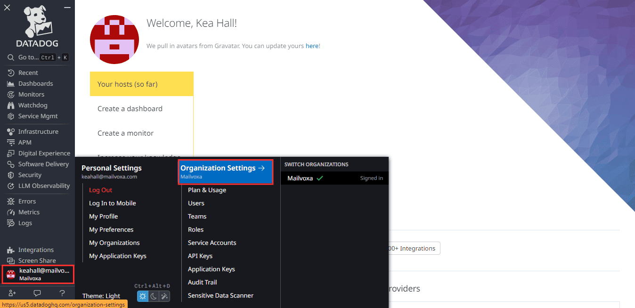Open API Keys
The height and width of the screenshot is (308, 635).
click(x=200, y=256)
